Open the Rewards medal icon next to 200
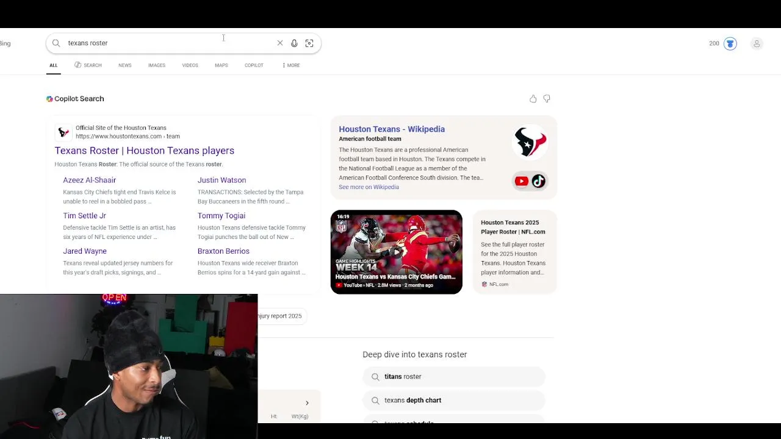 tap(730, 43)
